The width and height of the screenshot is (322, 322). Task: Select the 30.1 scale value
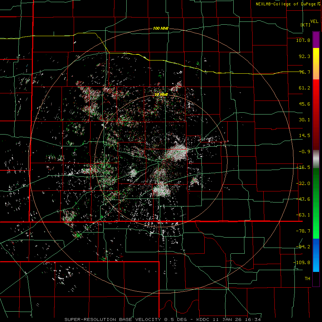pos(304,120)
